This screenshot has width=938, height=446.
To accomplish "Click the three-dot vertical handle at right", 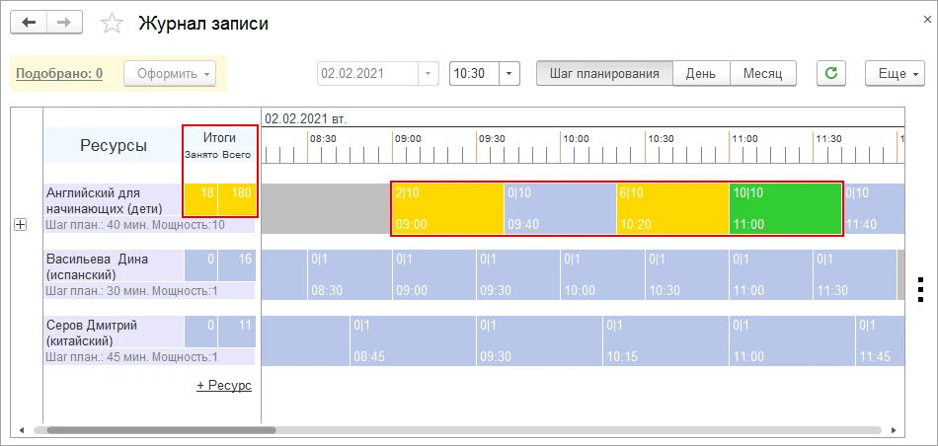I will [920, 288].
